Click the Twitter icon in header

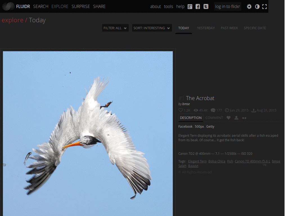(206, 6)
